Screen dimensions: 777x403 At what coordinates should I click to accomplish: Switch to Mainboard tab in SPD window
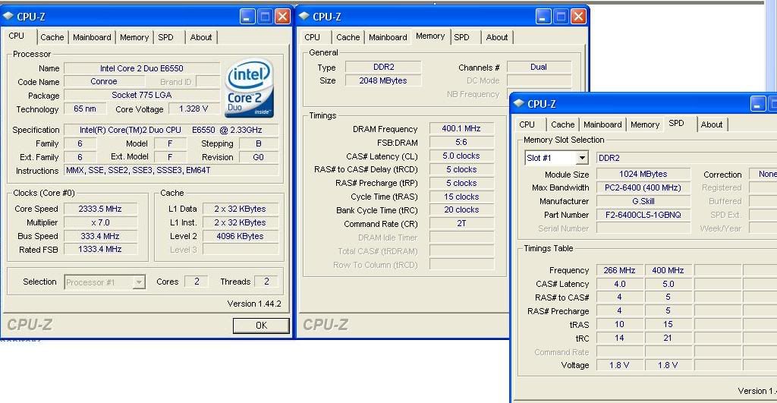point(602,124)
